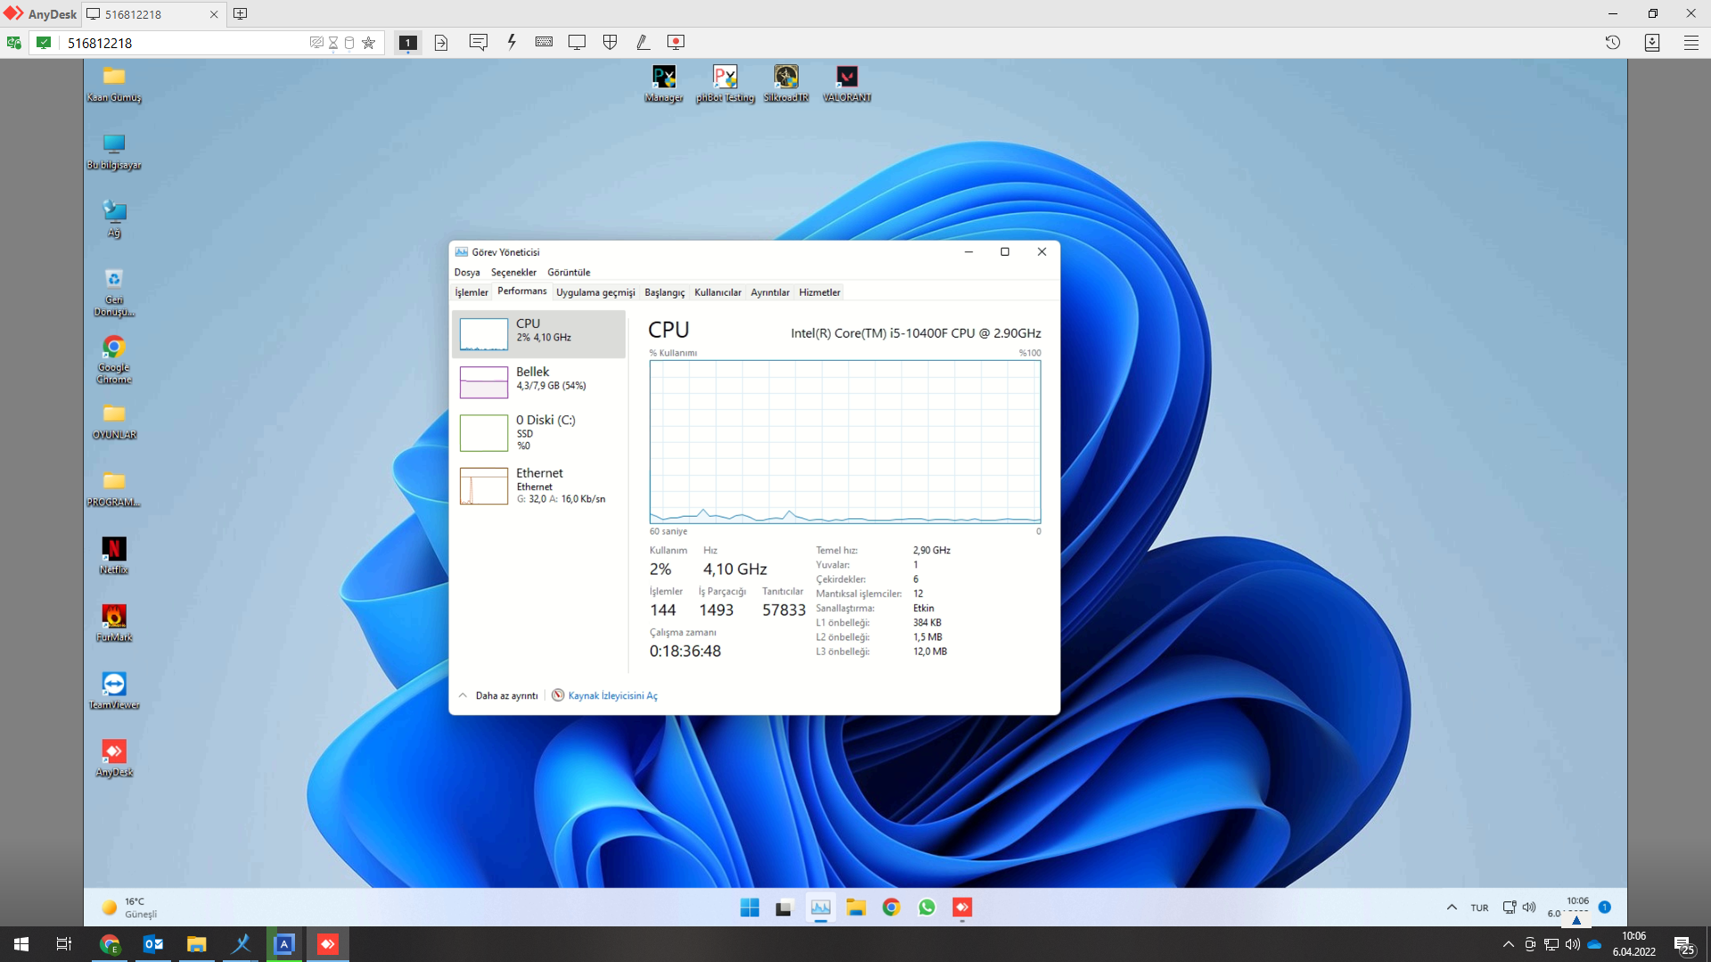The image size is (1711, 962).
Task: Select the VALORANT desktop shortcut
Action: pyautogui.click(x=847, y=85)
